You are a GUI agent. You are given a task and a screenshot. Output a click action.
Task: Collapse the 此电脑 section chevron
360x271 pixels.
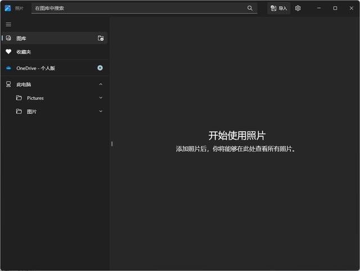(x=101, y=84)
